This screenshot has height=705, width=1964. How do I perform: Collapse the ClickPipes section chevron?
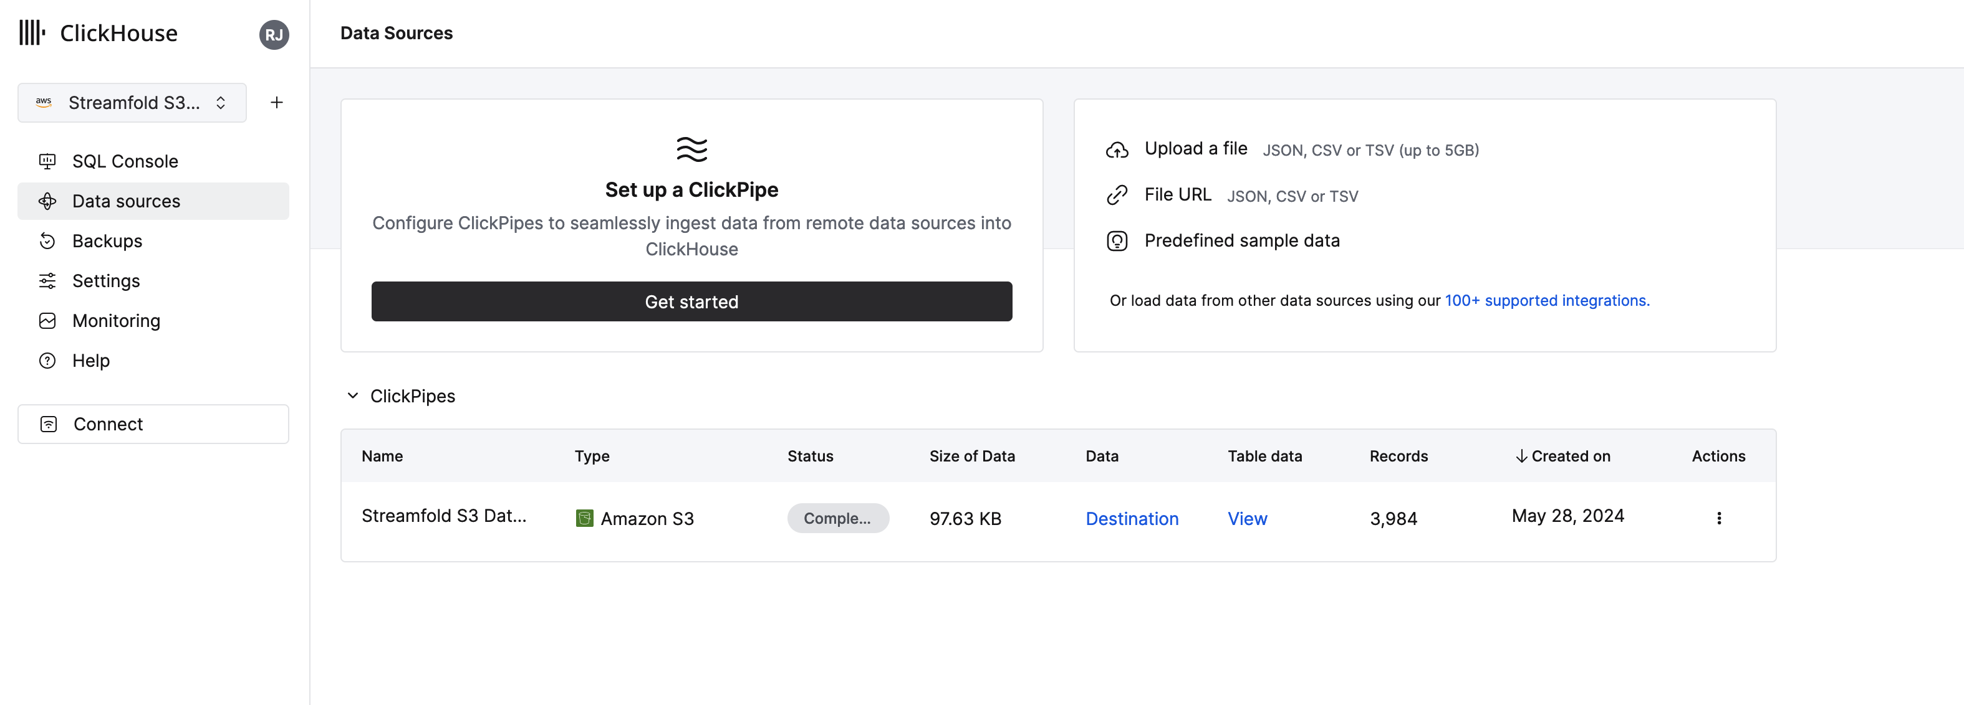pos(353,396)
